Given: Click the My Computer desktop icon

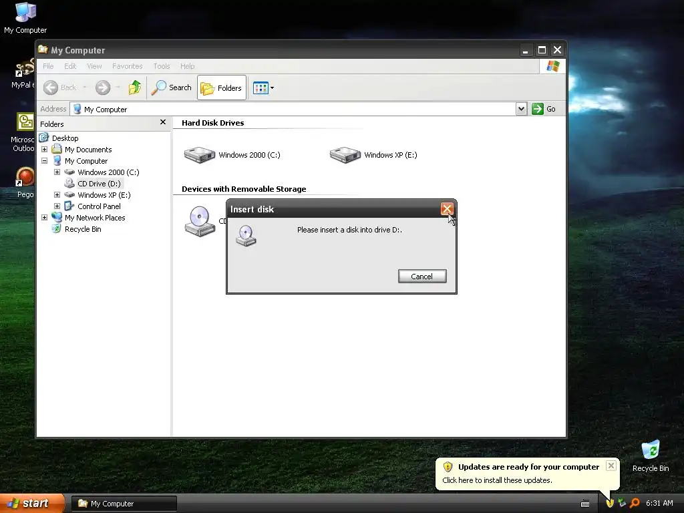Looking at the screenshot, I should [25, 18].
